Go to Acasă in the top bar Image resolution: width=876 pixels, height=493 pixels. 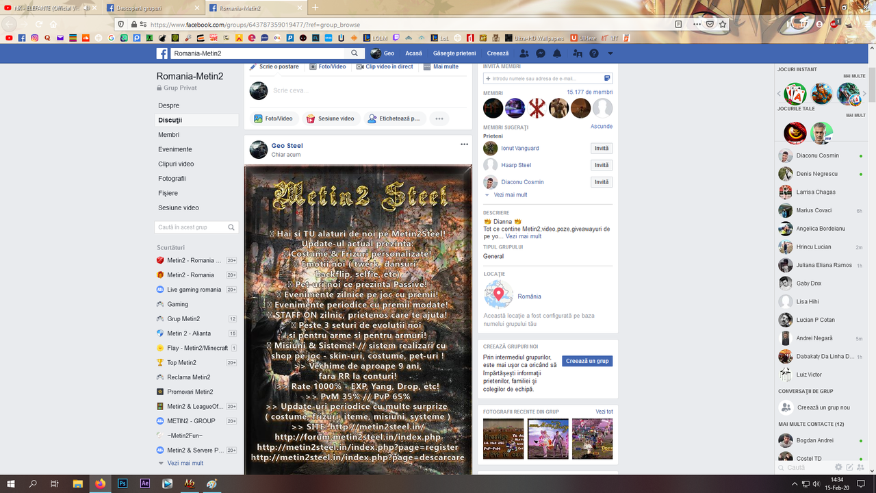point(413,53)
